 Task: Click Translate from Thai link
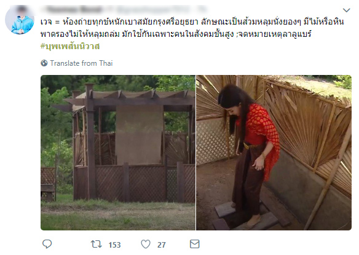pyautogui.click(x=81, y=63)
